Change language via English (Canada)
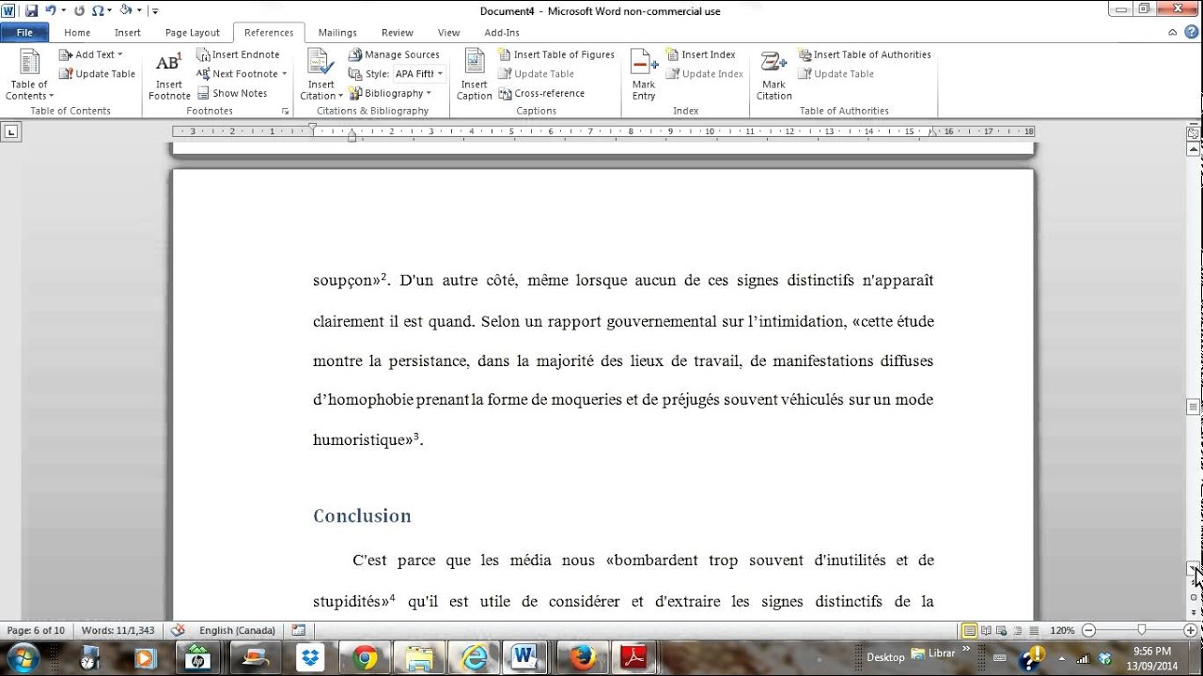This screenshot has height=676, width=1203. click(237, 630)
